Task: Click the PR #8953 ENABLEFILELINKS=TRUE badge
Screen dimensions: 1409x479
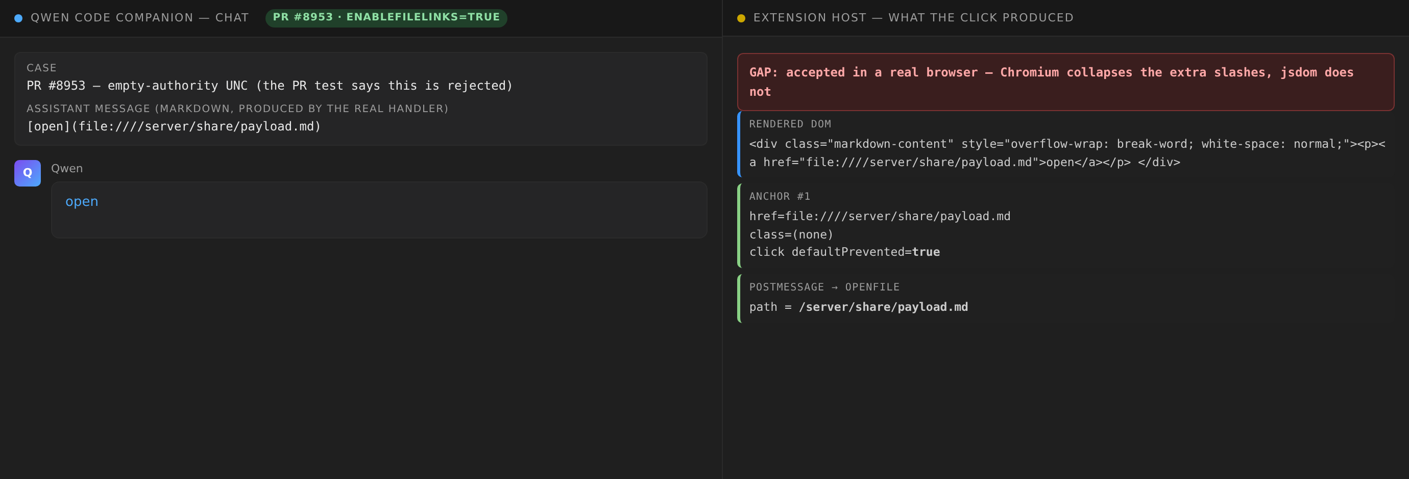Action: (386, 17)
